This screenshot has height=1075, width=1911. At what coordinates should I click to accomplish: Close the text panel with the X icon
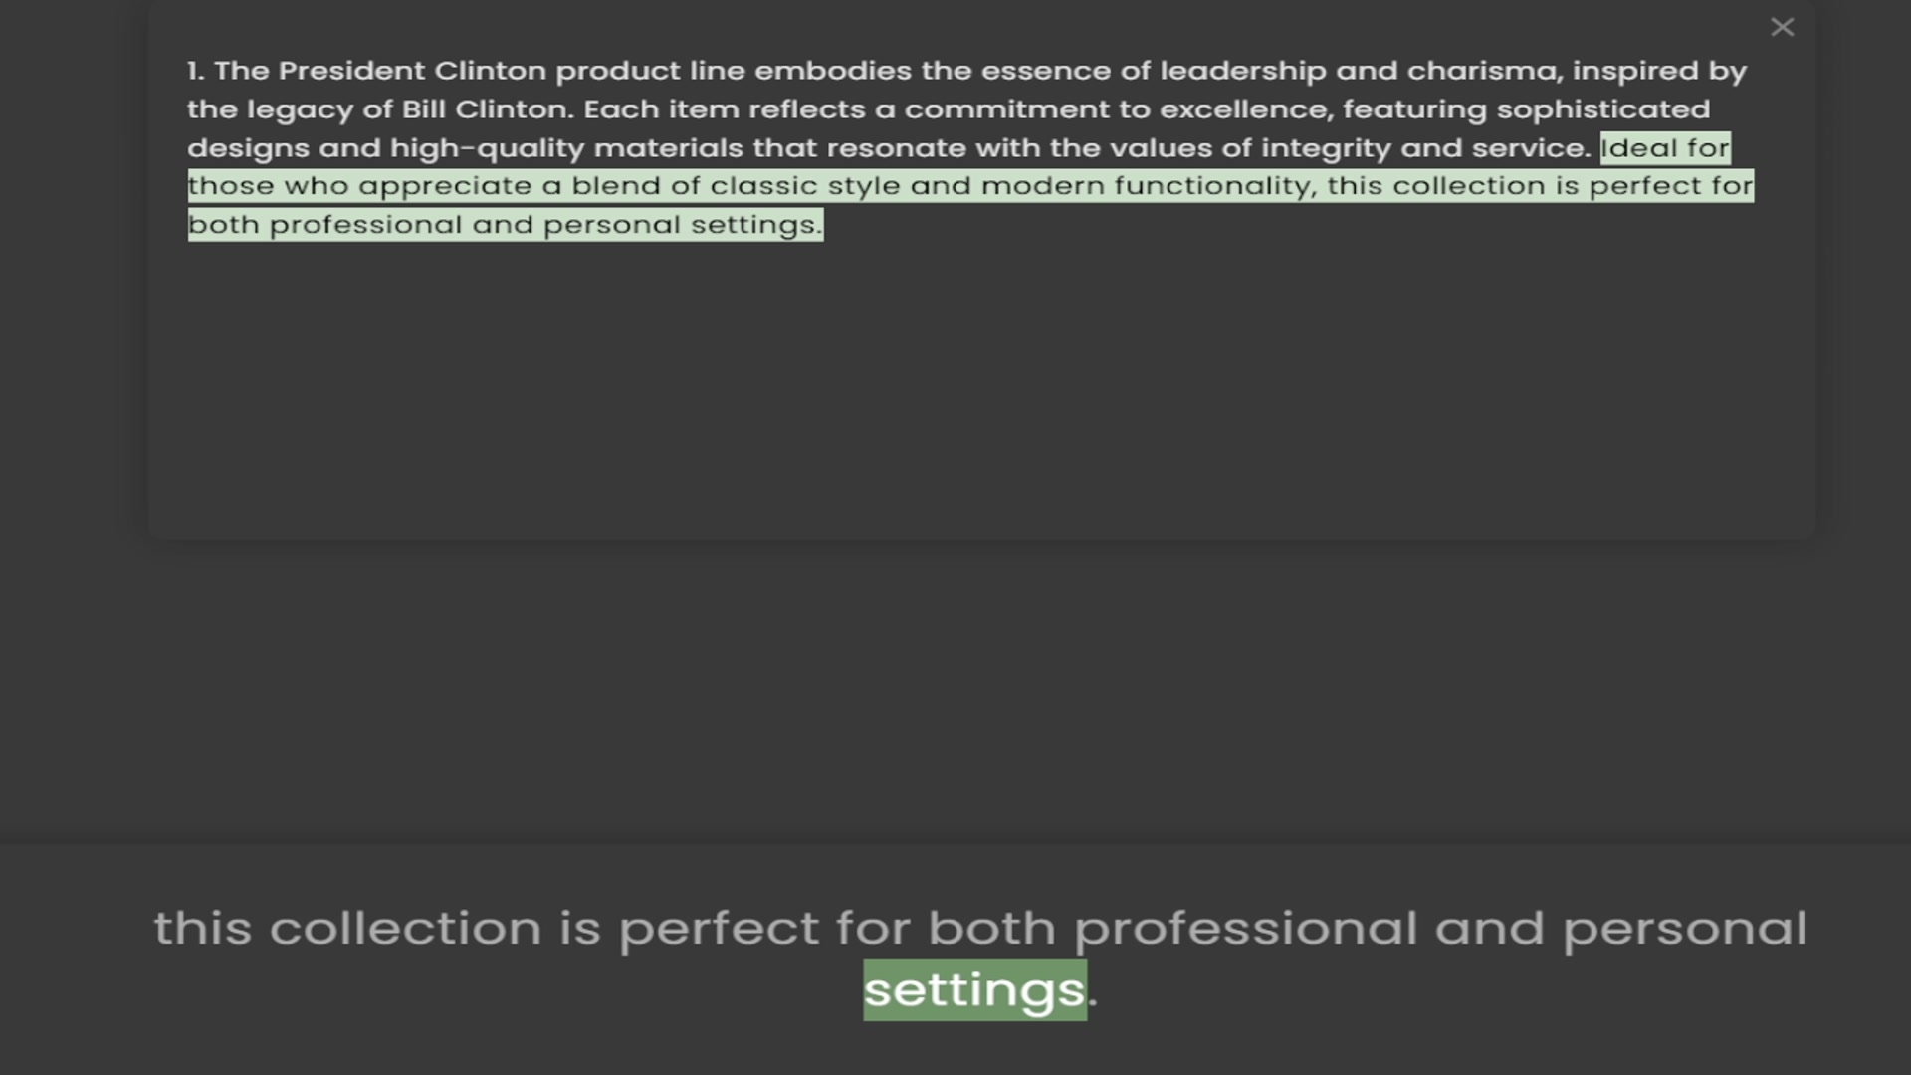tap(1782, 27)
